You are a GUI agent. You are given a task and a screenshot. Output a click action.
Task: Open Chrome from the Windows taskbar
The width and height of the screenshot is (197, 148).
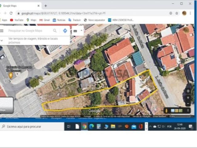click(x=84, y=126)
